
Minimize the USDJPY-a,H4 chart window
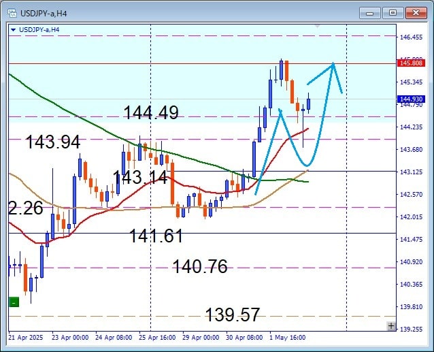pyautogui.click(x=370, y=13)
